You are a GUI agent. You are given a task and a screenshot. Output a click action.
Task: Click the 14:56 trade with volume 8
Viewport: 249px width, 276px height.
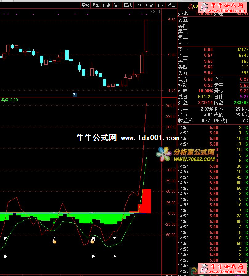(213, 238)
